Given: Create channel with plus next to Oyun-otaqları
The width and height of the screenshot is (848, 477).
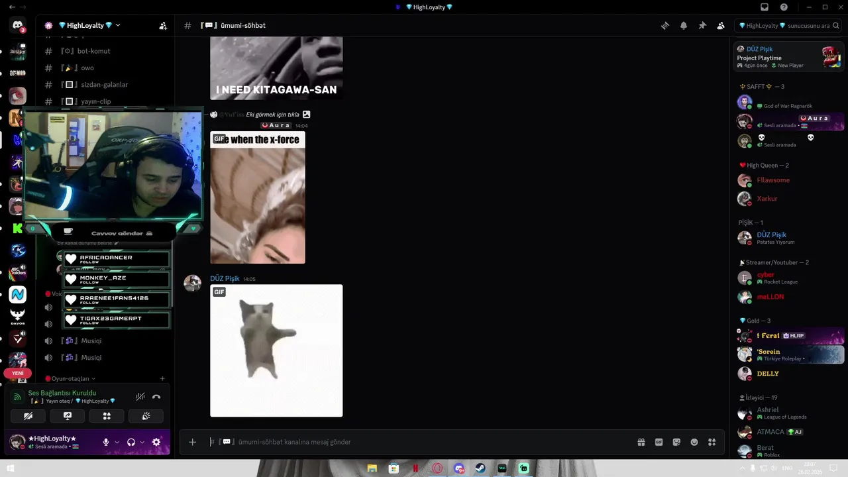Looking at the screenshot, I should (x=162, y=379).
